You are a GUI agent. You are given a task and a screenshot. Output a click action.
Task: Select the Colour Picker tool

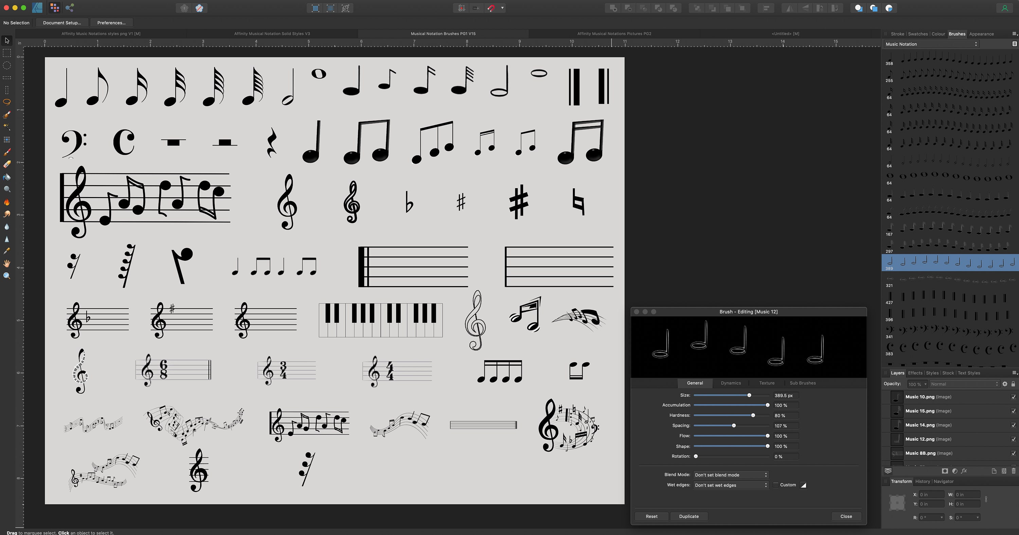click(x=7, y=251)
